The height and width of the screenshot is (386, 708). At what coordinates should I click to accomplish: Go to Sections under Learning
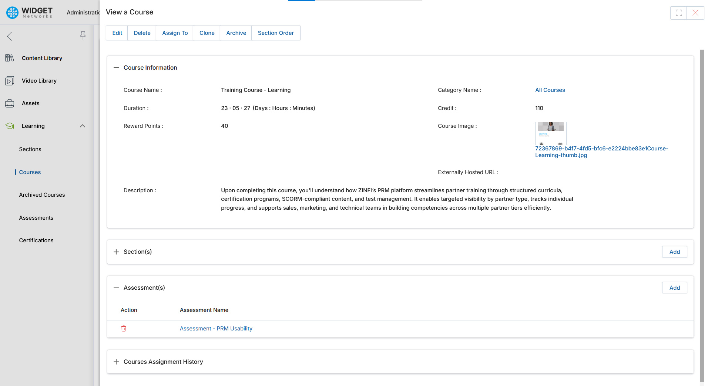(x=30, y=149)
